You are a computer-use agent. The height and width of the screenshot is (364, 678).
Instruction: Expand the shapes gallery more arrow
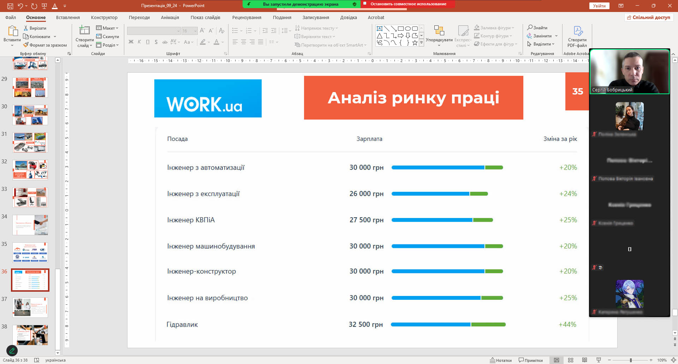click(421, 43)
